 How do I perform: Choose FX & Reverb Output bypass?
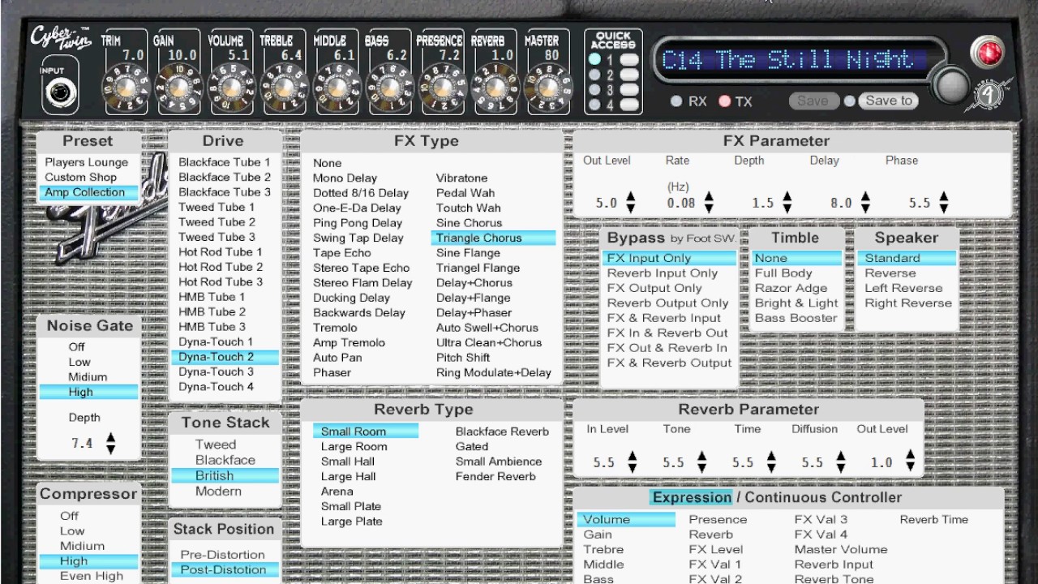pyautogui.click(x=669, y=363)
